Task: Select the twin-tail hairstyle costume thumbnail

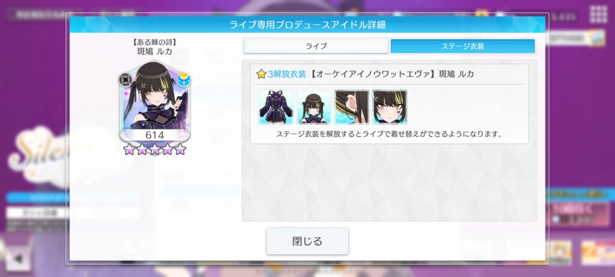Action: click(x=314, y=107)
